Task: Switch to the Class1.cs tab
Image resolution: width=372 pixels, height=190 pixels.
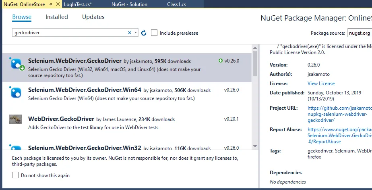Action: click(176, 4)
